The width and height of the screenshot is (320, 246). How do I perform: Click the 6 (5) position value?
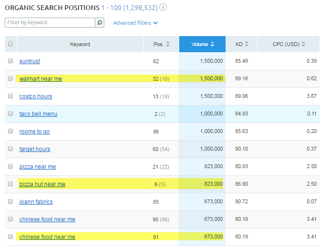click(160, 184)
